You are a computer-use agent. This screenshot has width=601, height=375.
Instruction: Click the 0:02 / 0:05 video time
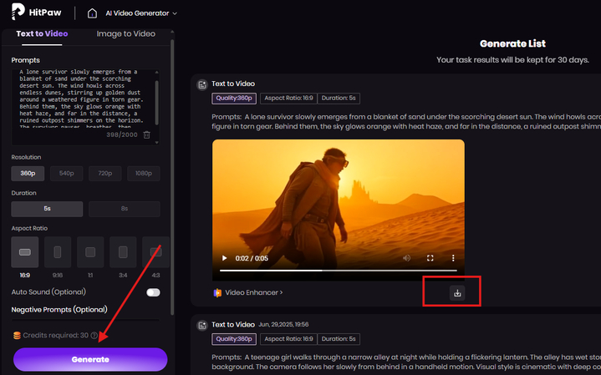pyautogui.click(x=252, y=258)
